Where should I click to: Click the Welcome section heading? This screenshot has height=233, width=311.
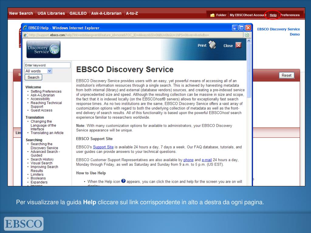click(33, 87)
